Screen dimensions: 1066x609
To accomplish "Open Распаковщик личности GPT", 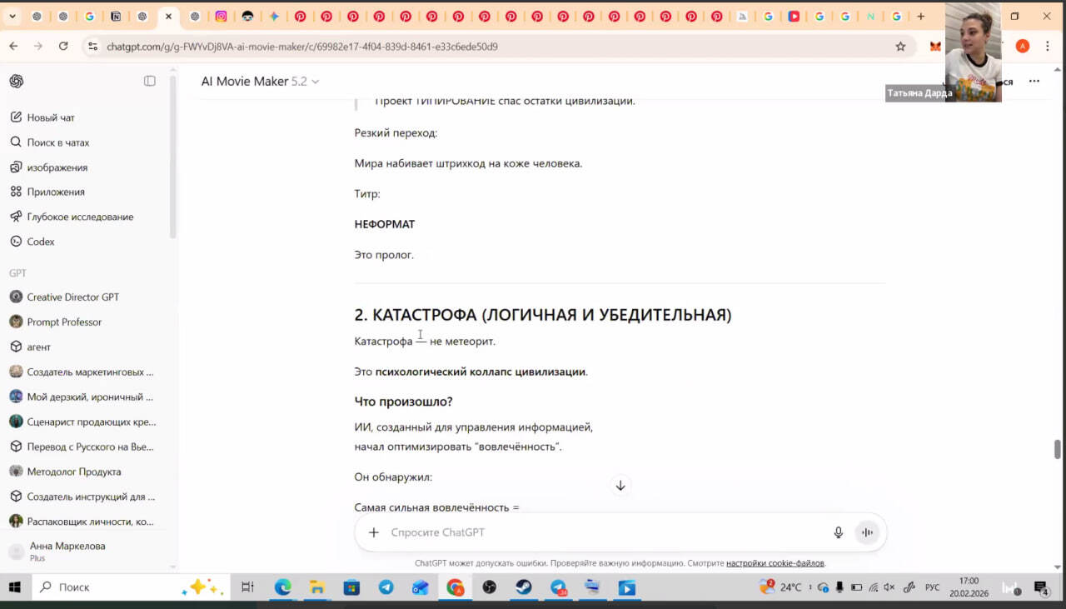I will (90, 522).
